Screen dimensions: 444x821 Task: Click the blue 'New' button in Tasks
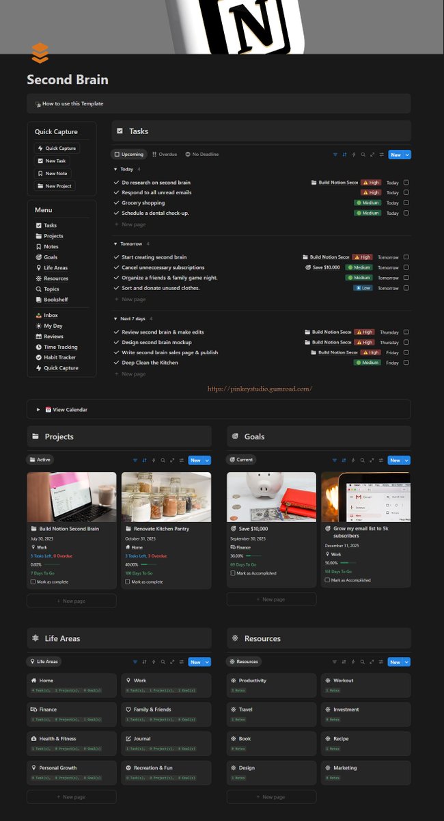point(396,155)
